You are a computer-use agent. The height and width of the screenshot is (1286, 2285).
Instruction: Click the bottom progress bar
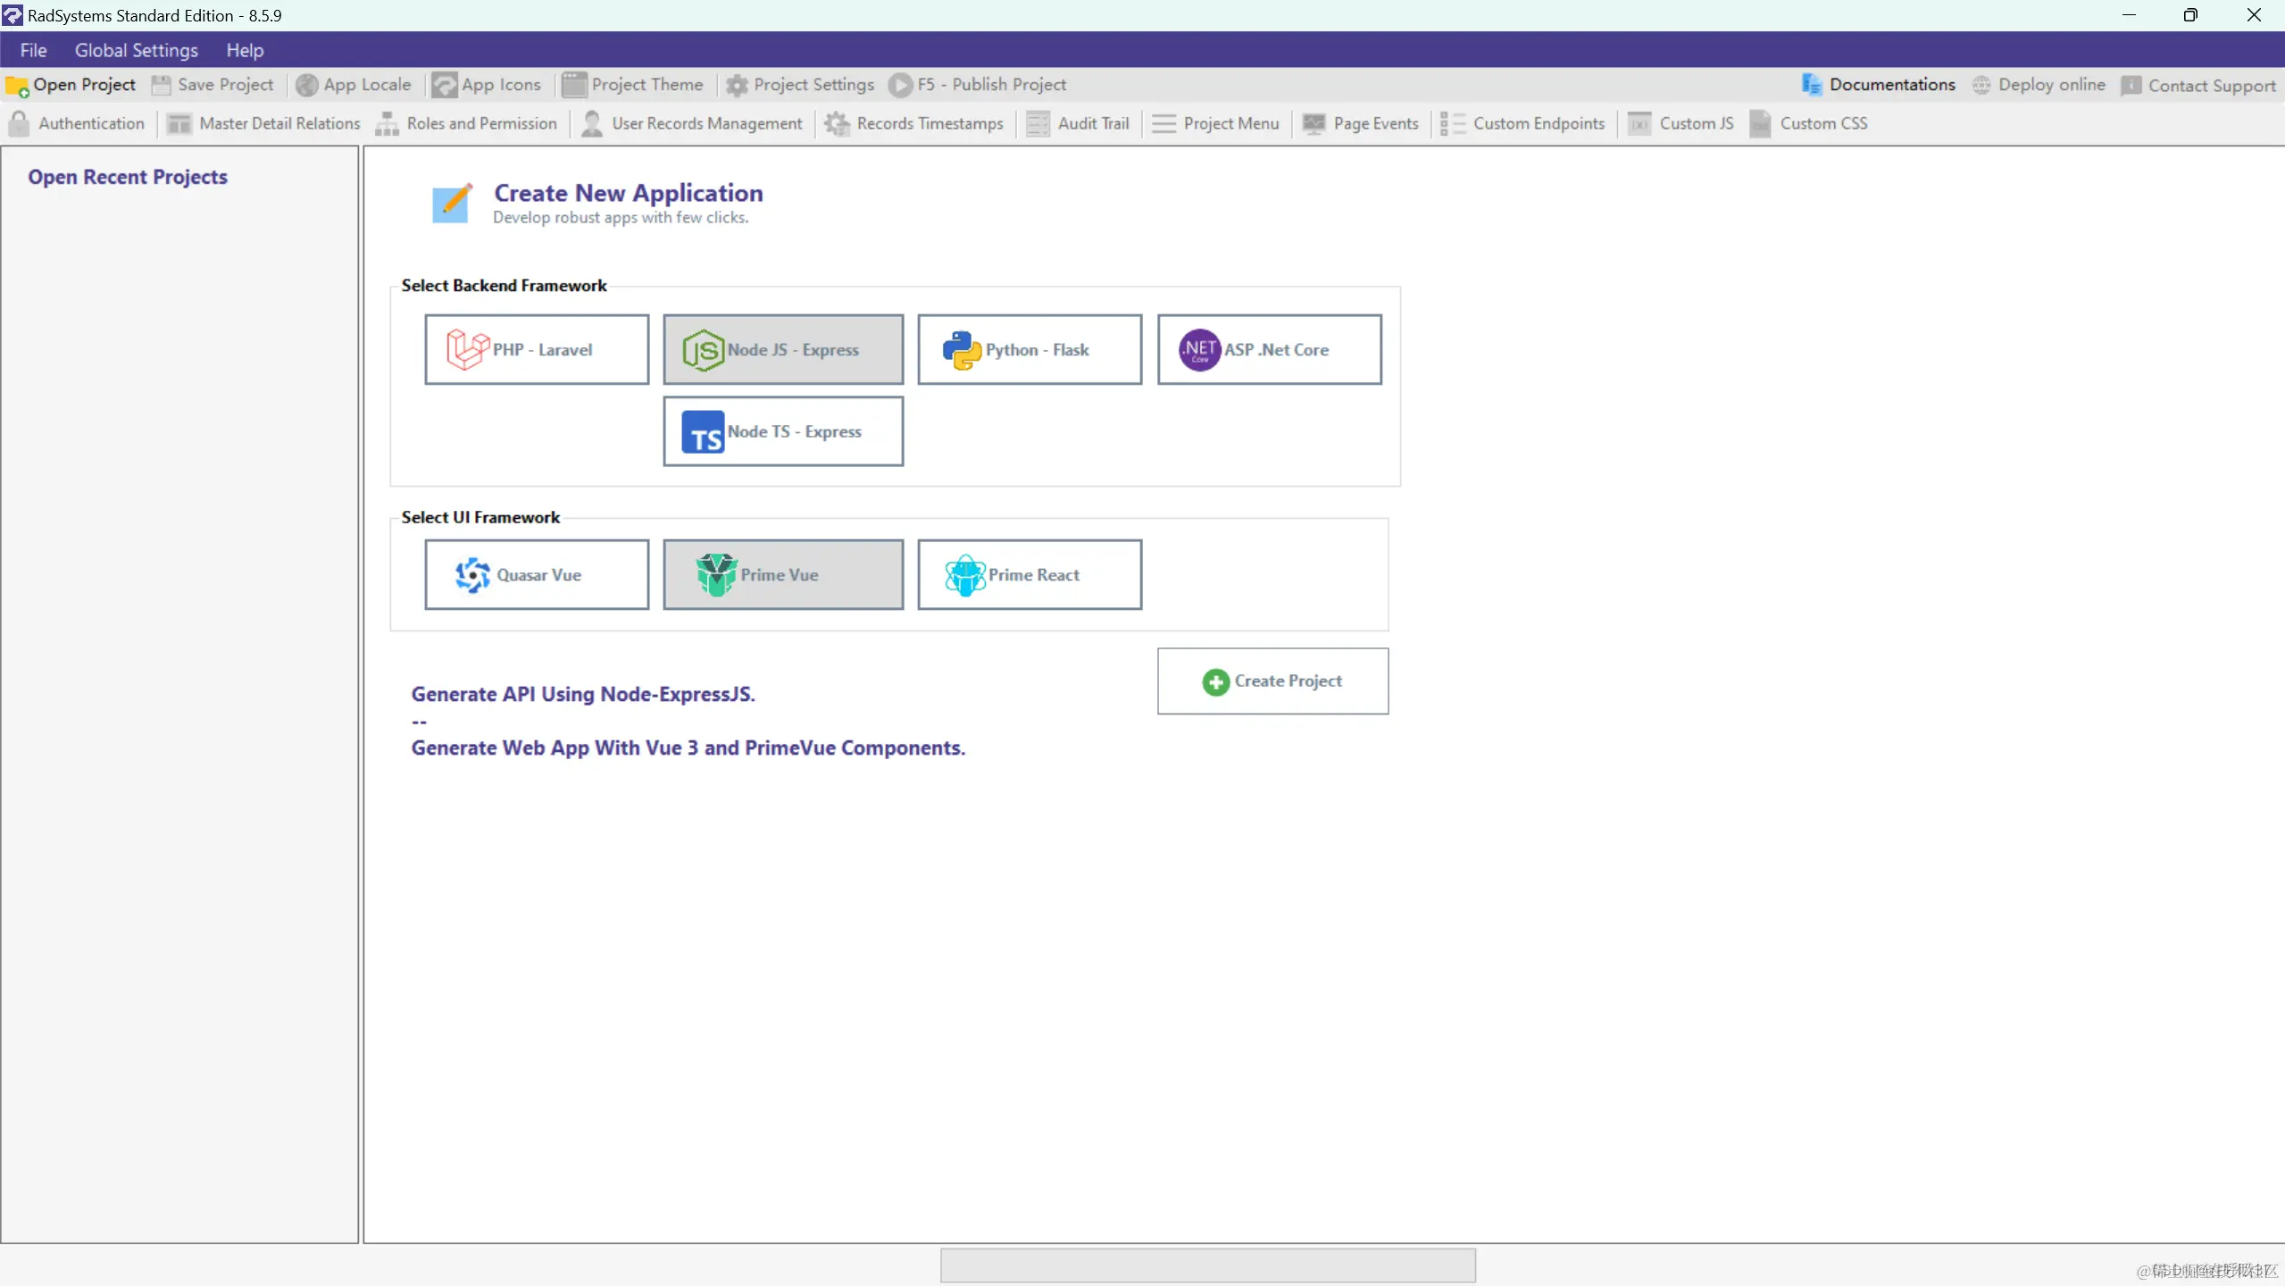(1207, 1265)
